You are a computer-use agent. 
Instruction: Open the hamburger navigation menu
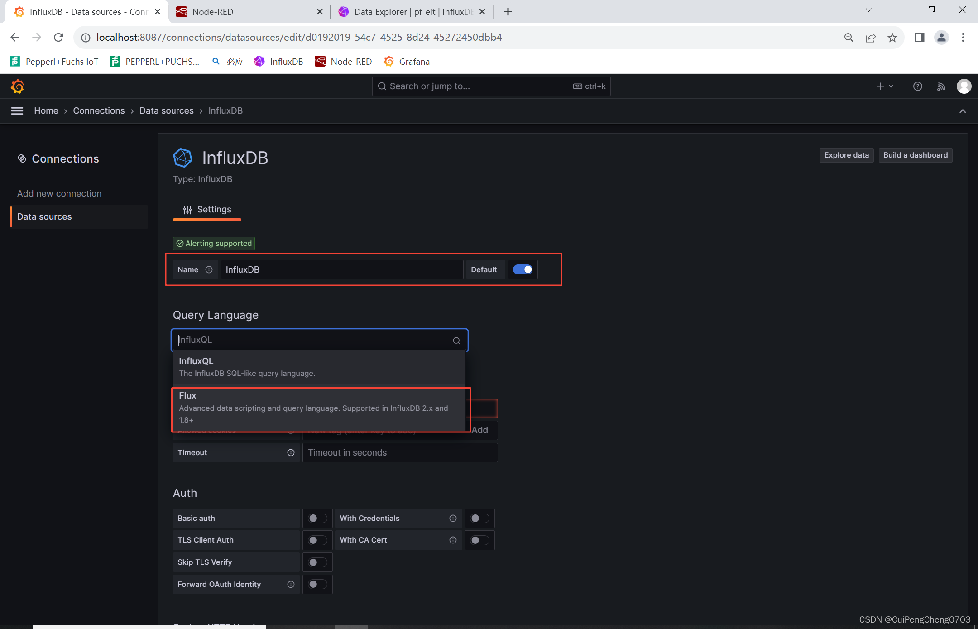(17, 111)
